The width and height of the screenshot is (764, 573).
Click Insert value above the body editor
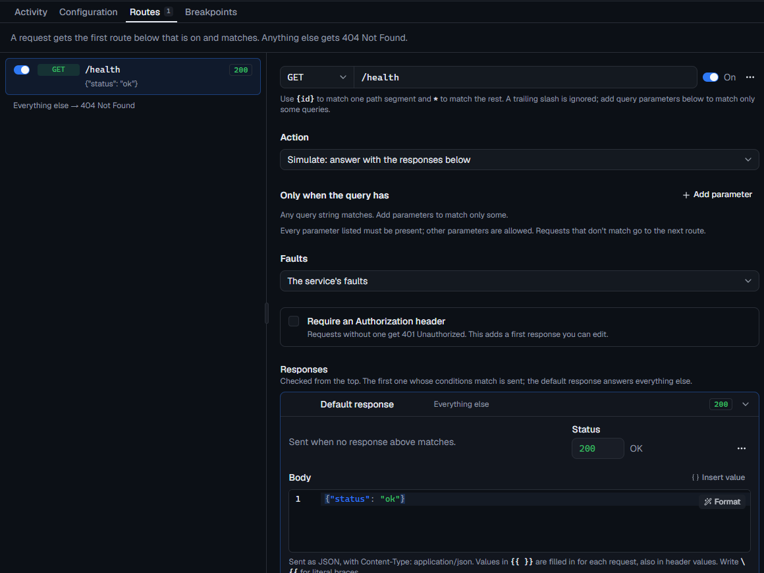(718, 477)
